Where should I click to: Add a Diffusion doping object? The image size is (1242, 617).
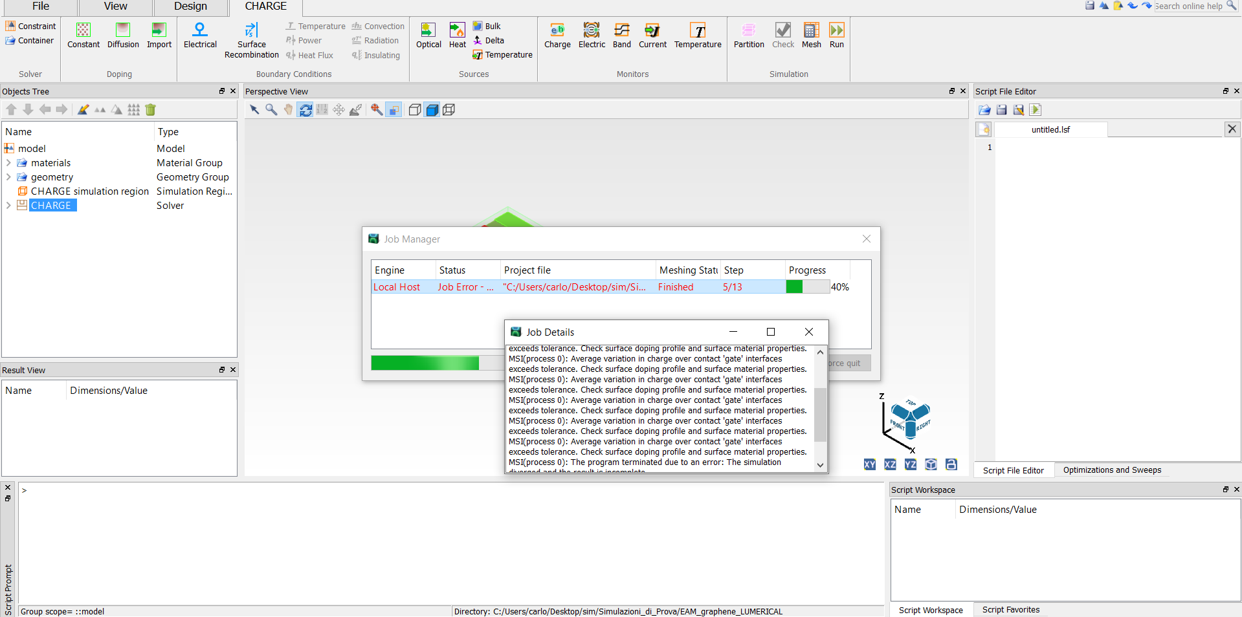click(x=123, y=35)
